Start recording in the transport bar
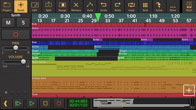This screenshot has width=196, height=110. pos(59,103)
